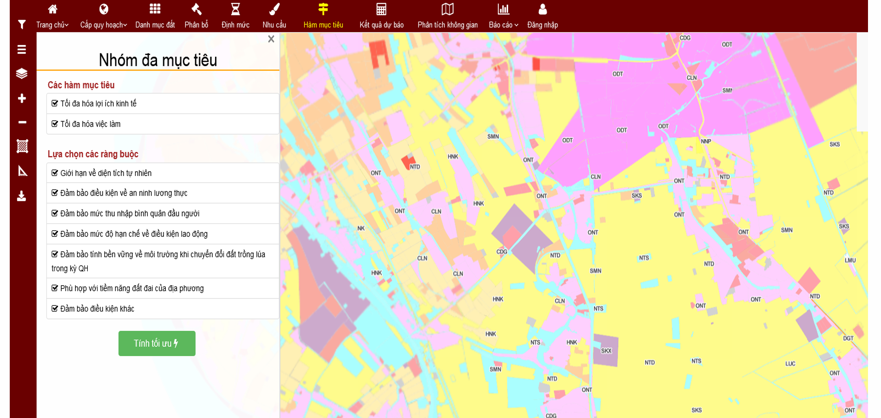The height and width of the screenshot is (418, 881).
Task: Close the Nhóm đa mục tiêu panel
Action: (271, 39)
